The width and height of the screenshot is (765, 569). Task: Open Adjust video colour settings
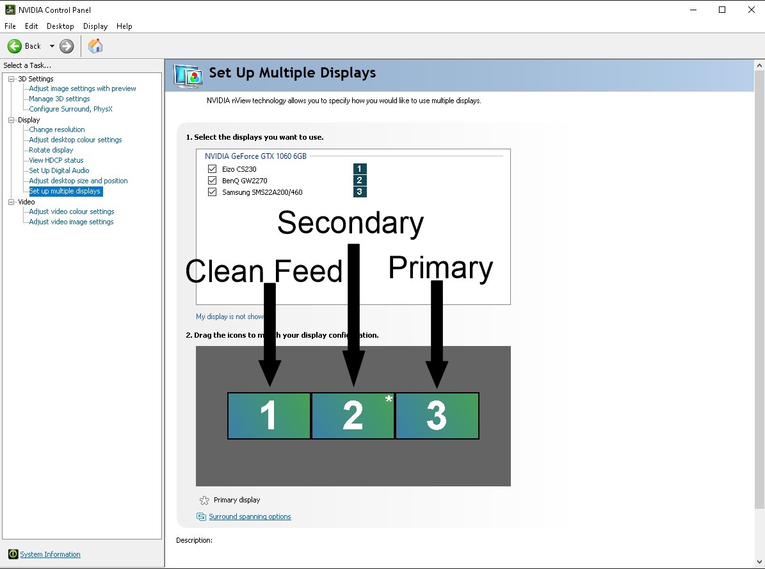(x=72, y=211)
